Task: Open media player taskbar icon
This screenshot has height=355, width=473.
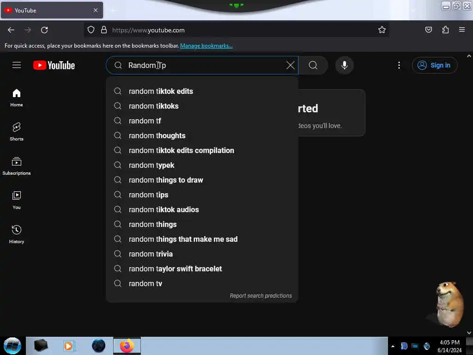Action: (x=68, y=346)
